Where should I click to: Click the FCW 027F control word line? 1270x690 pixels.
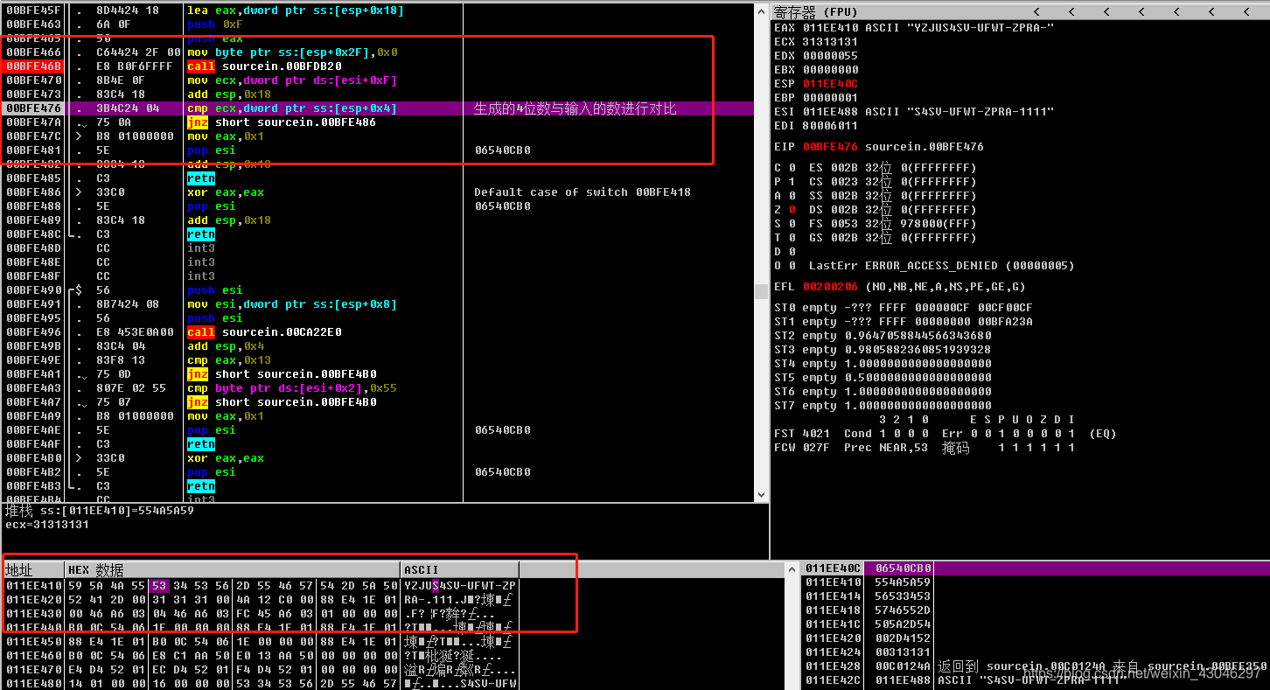[924, 448]
